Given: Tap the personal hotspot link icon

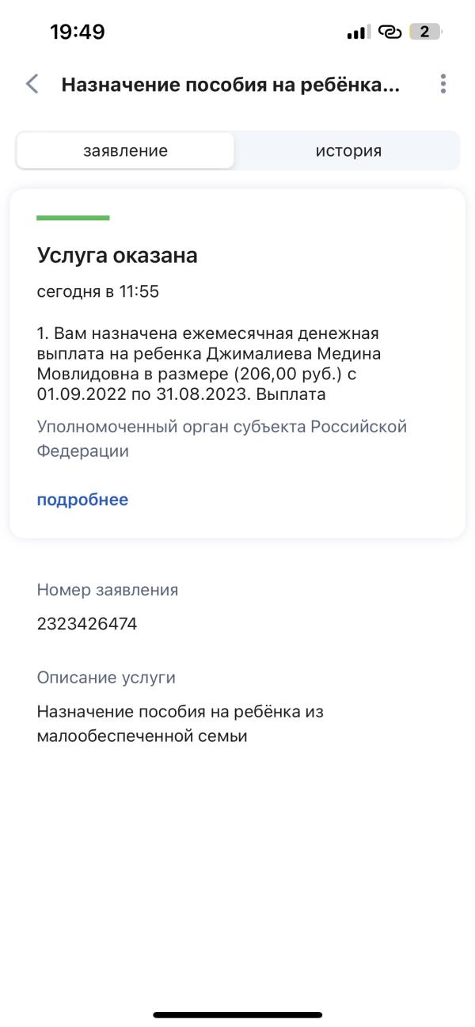Looking at the screenshot, I should (x=390, y=32).
